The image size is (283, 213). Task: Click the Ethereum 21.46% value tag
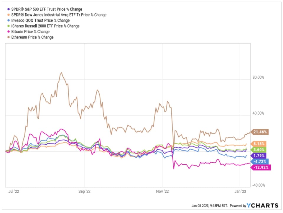point(259,132)
